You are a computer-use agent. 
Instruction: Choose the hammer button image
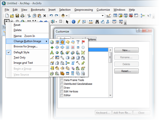pyautogui.click(x=78, y=63)
